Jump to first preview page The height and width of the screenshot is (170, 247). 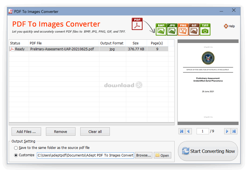click(x=182, y=131)
